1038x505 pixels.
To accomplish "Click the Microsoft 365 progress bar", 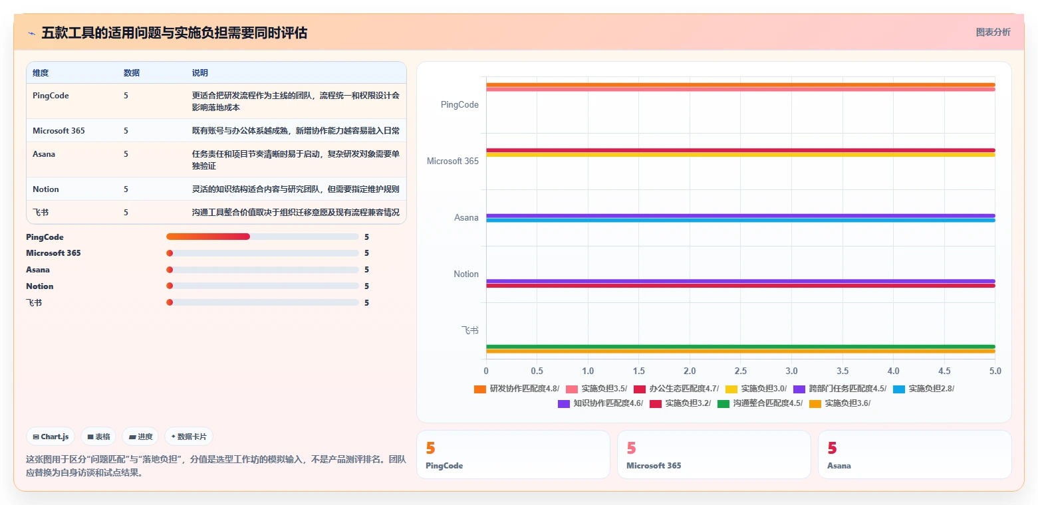I will pyautogui.click(x=263, y=253).
